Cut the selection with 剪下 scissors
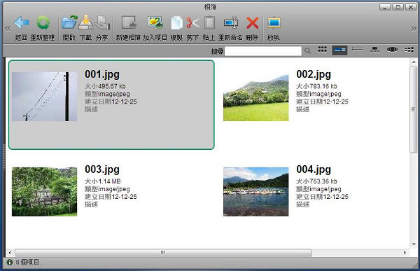This screenshot has width=420, height=271. (192, 23)
